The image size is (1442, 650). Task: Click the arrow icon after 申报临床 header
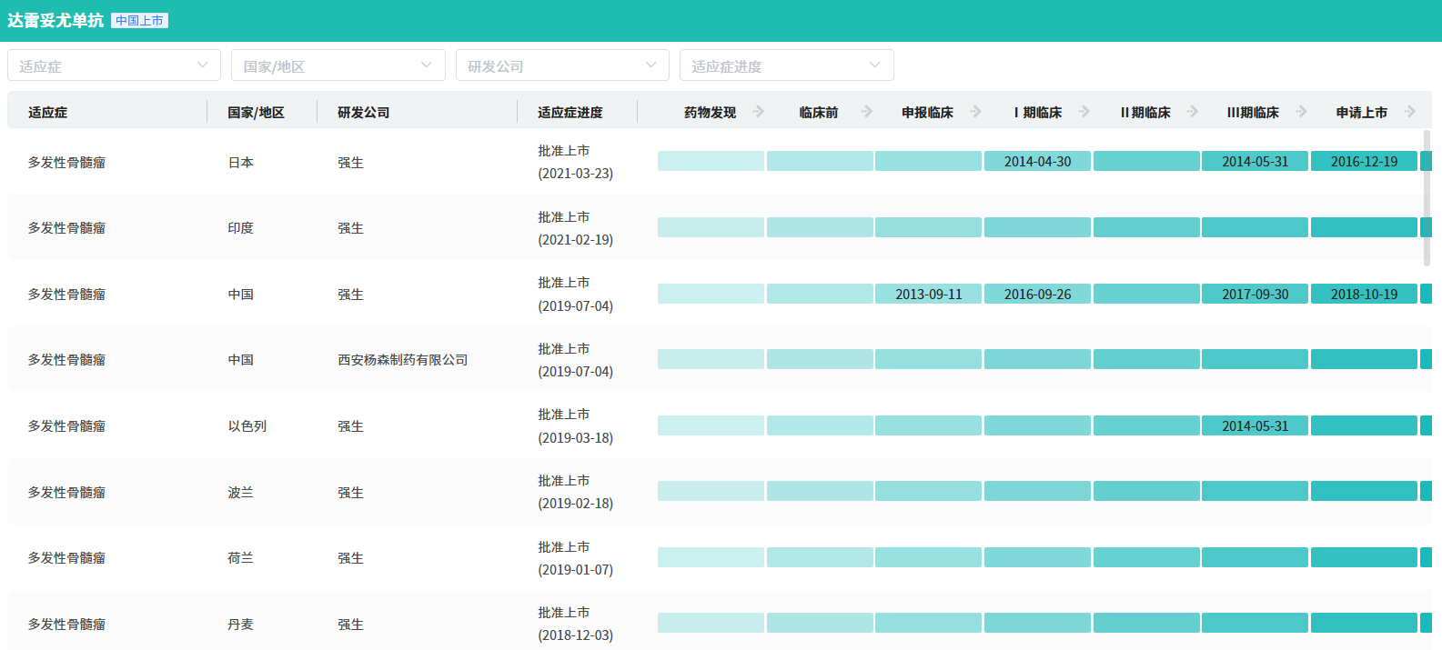[x=975, y=112]
